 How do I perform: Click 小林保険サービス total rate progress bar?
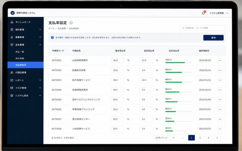[178, 131]
